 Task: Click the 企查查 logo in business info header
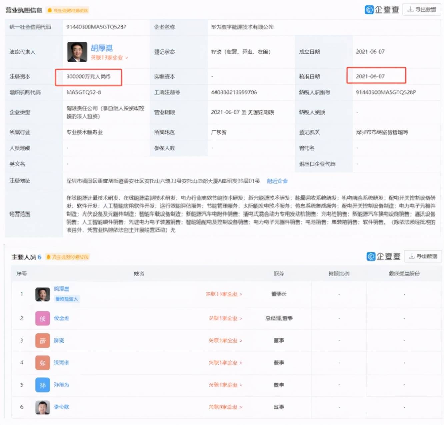(382, 10)
